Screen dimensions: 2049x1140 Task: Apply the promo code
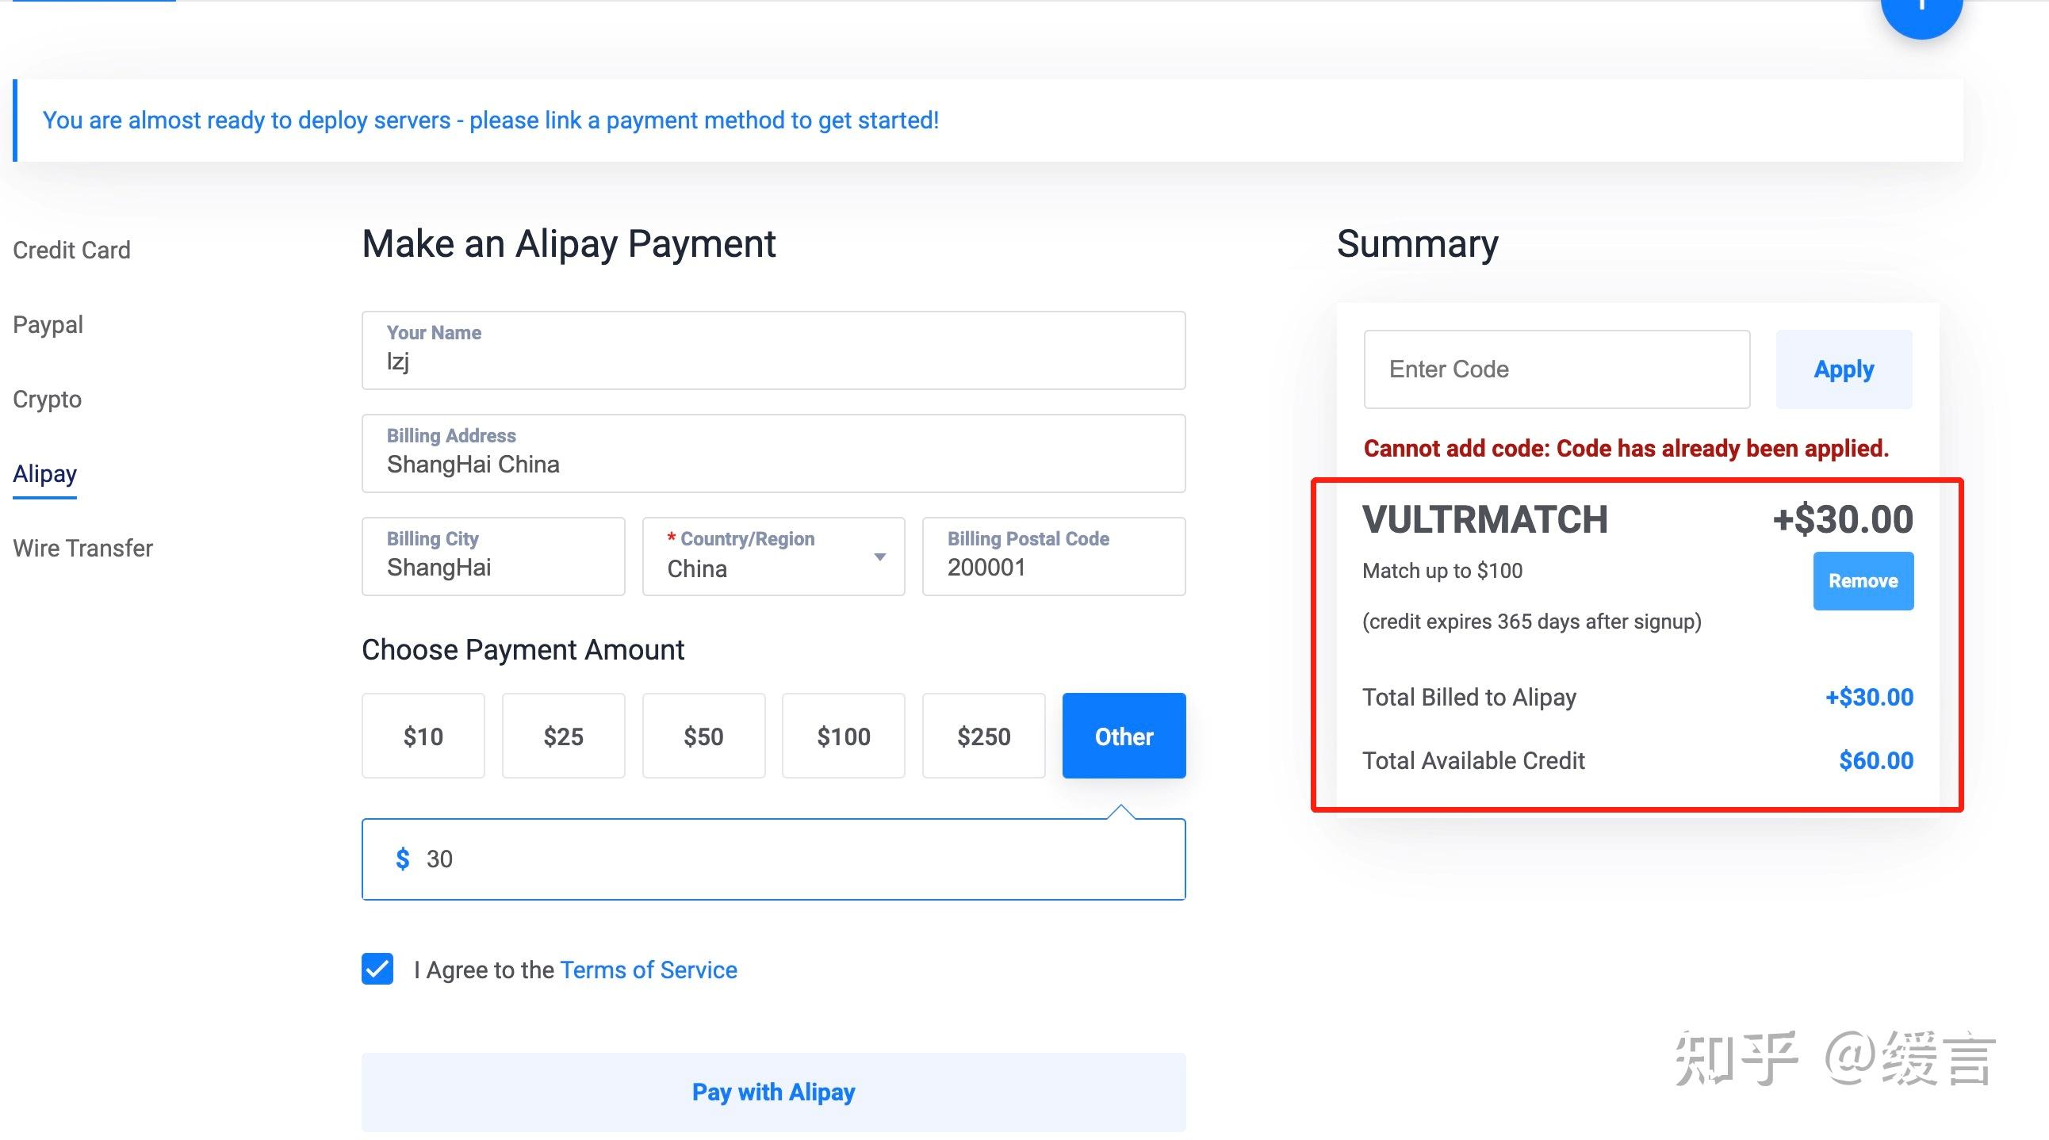[1843, 369]
